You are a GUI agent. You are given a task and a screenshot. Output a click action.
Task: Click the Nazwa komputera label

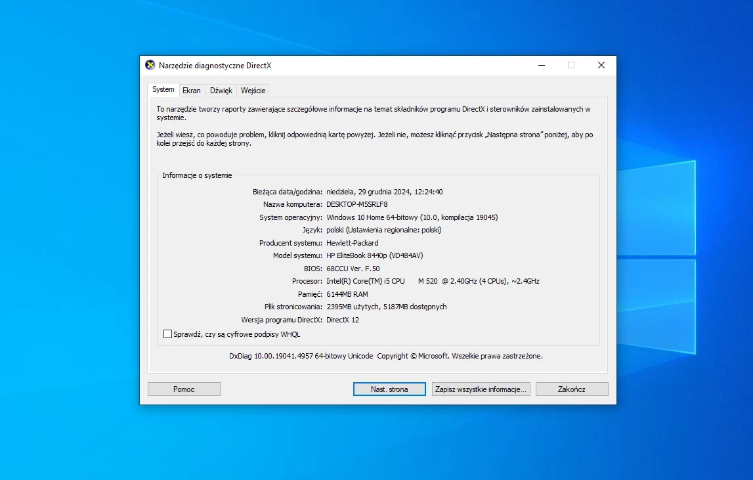[x=292, y=204]
